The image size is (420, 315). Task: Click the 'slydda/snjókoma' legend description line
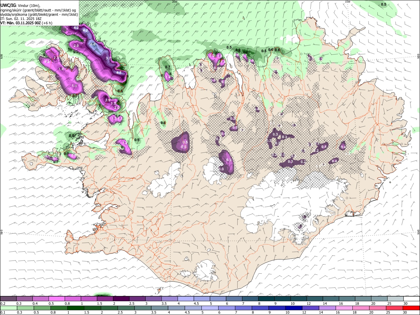[39, 14]
